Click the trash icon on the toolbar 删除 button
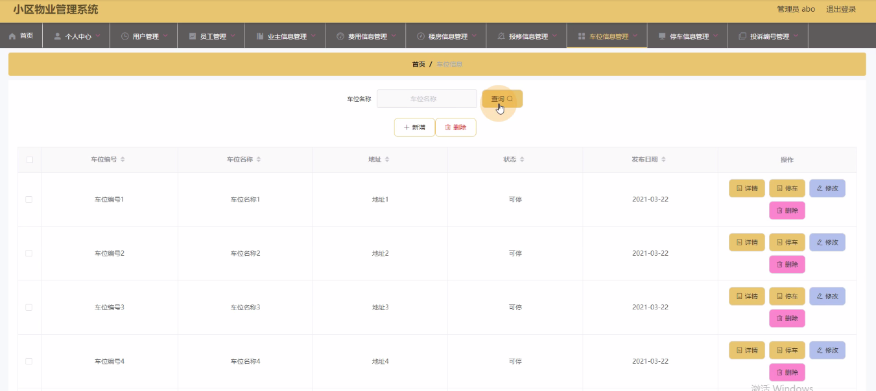 (x=447, y=128)
